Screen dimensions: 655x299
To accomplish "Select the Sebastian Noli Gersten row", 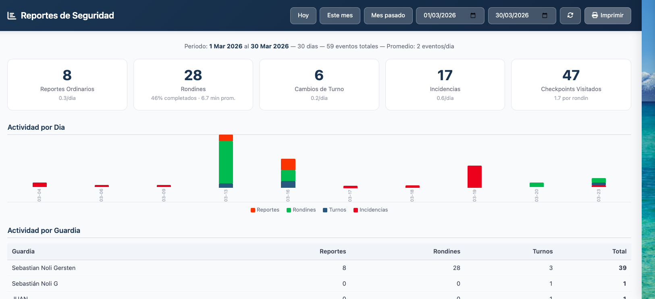I will click(x=319, y=268).
